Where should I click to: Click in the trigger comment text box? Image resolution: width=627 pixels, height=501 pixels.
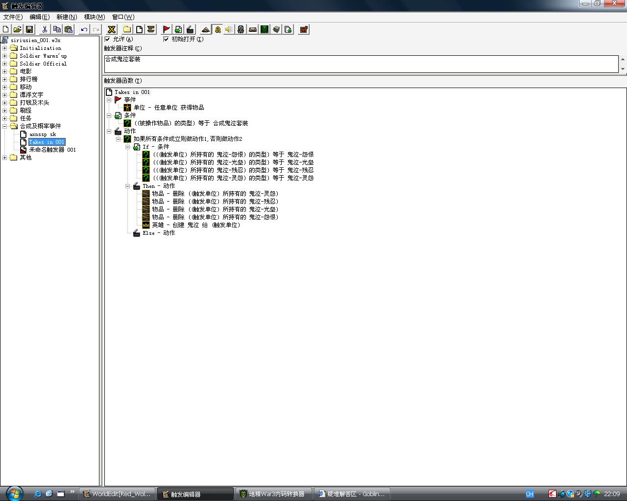coord(361,64)
